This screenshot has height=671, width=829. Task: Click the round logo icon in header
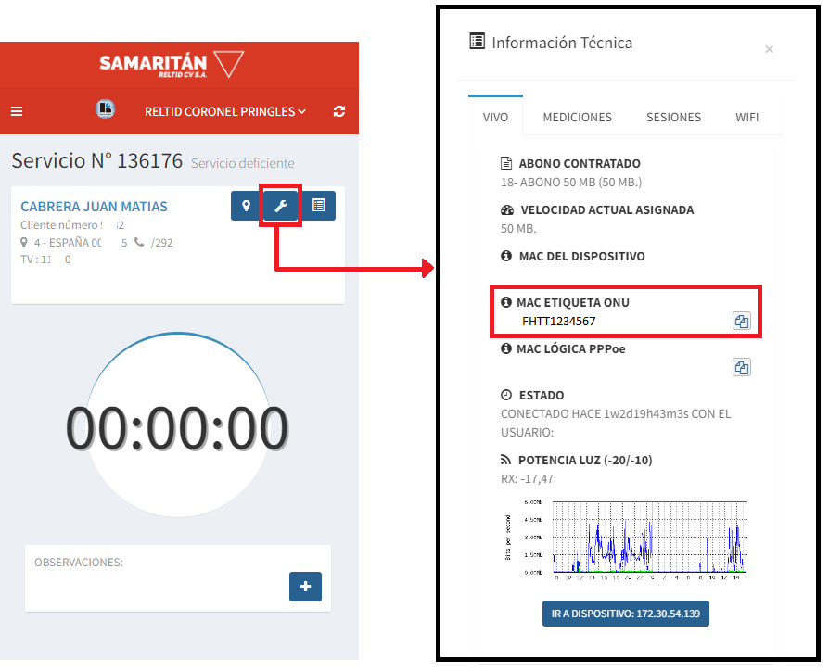(x=105, y=109)
